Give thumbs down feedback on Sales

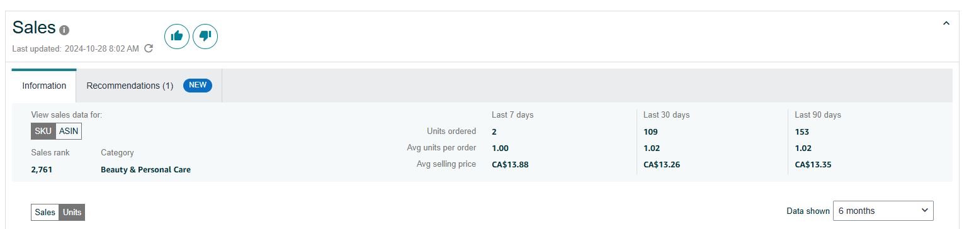point(205,36)
